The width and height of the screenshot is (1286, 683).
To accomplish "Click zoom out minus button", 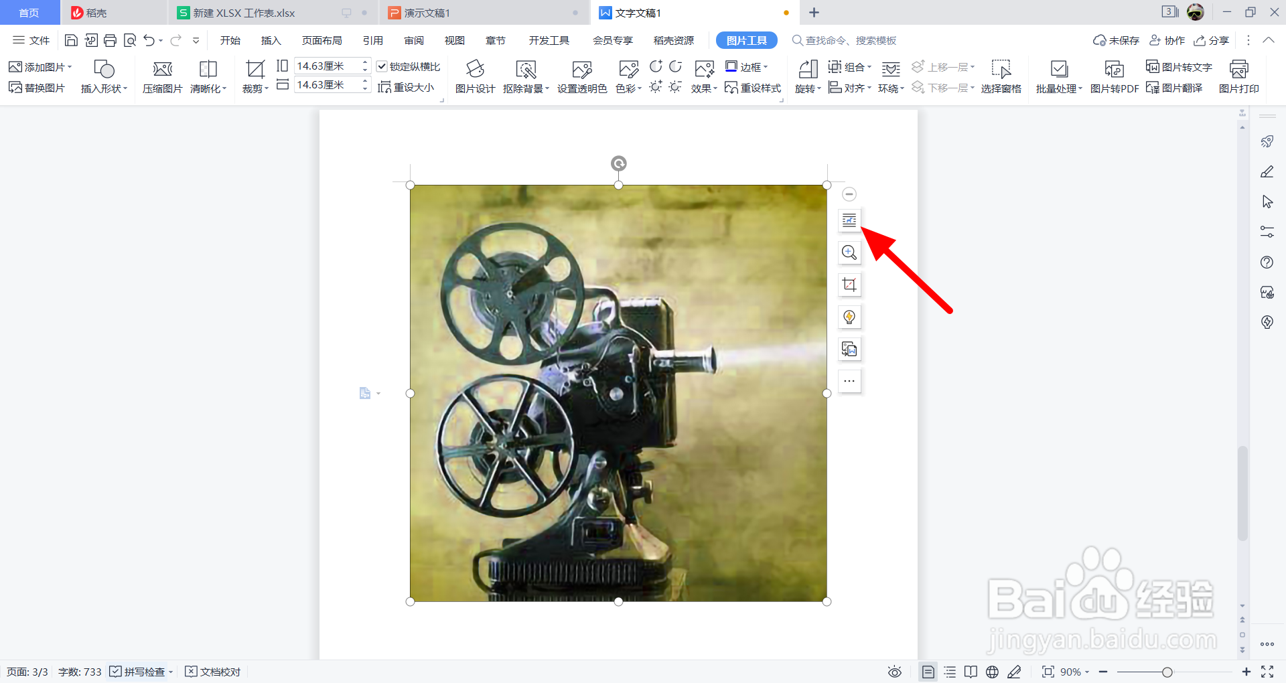I will coord(1103,672).
